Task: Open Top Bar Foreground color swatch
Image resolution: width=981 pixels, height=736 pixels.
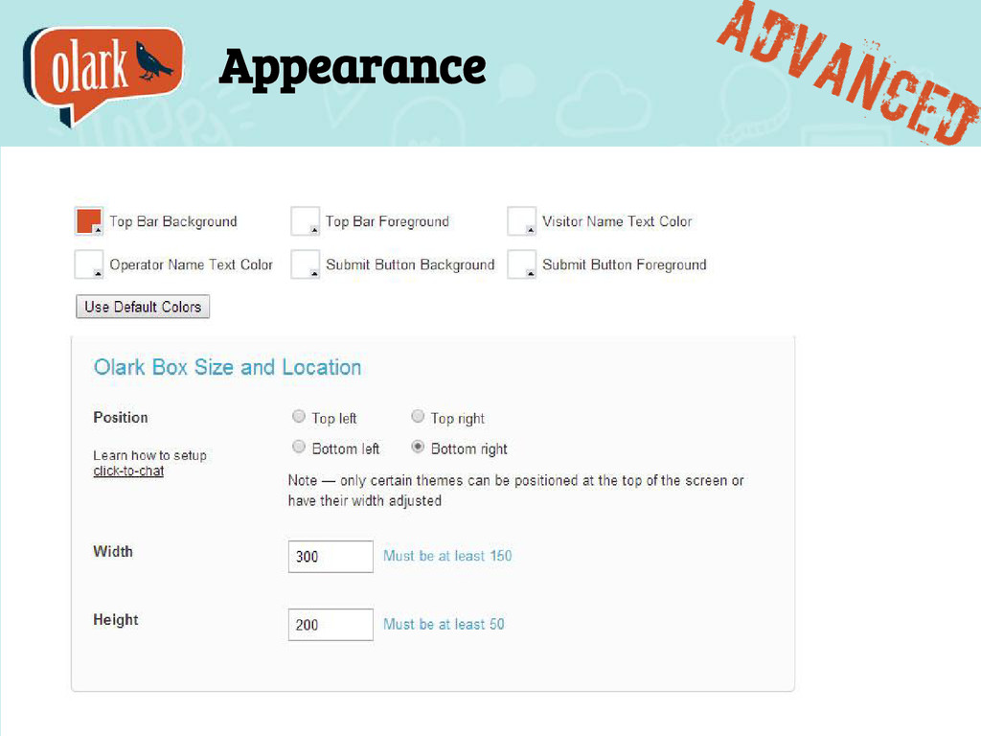Action: (x=306, y=221)
